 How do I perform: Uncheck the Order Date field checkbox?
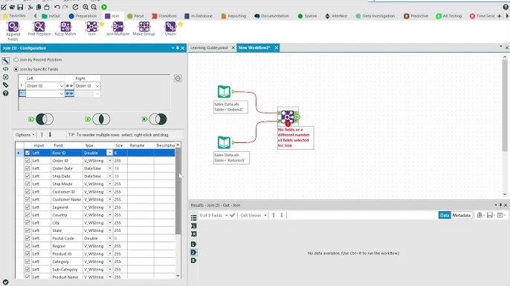[28, 168]
